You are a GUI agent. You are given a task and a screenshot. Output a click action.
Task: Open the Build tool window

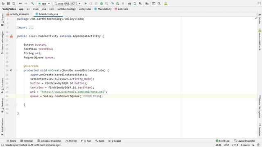[x=100, y=141]
